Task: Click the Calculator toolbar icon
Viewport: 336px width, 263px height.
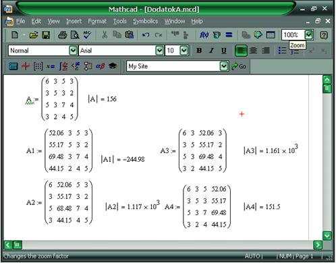Action: click(x=13, y=66)
